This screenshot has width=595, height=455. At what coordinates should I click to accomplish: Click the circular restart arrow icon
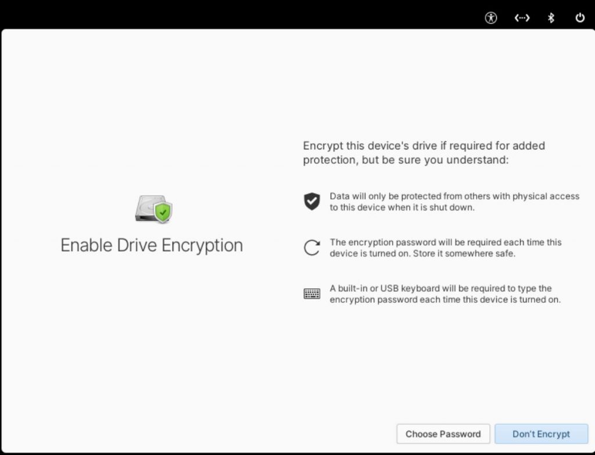[312, 248]
